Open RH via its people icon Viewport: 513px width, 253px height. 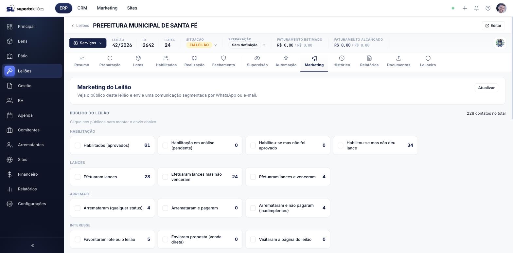(10, 101)
